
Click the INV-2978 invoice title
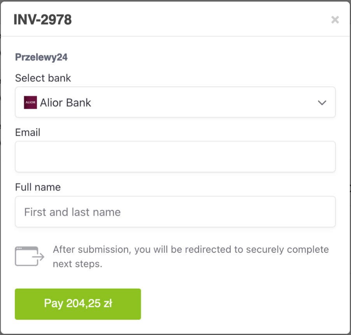[x=42, y=19]
